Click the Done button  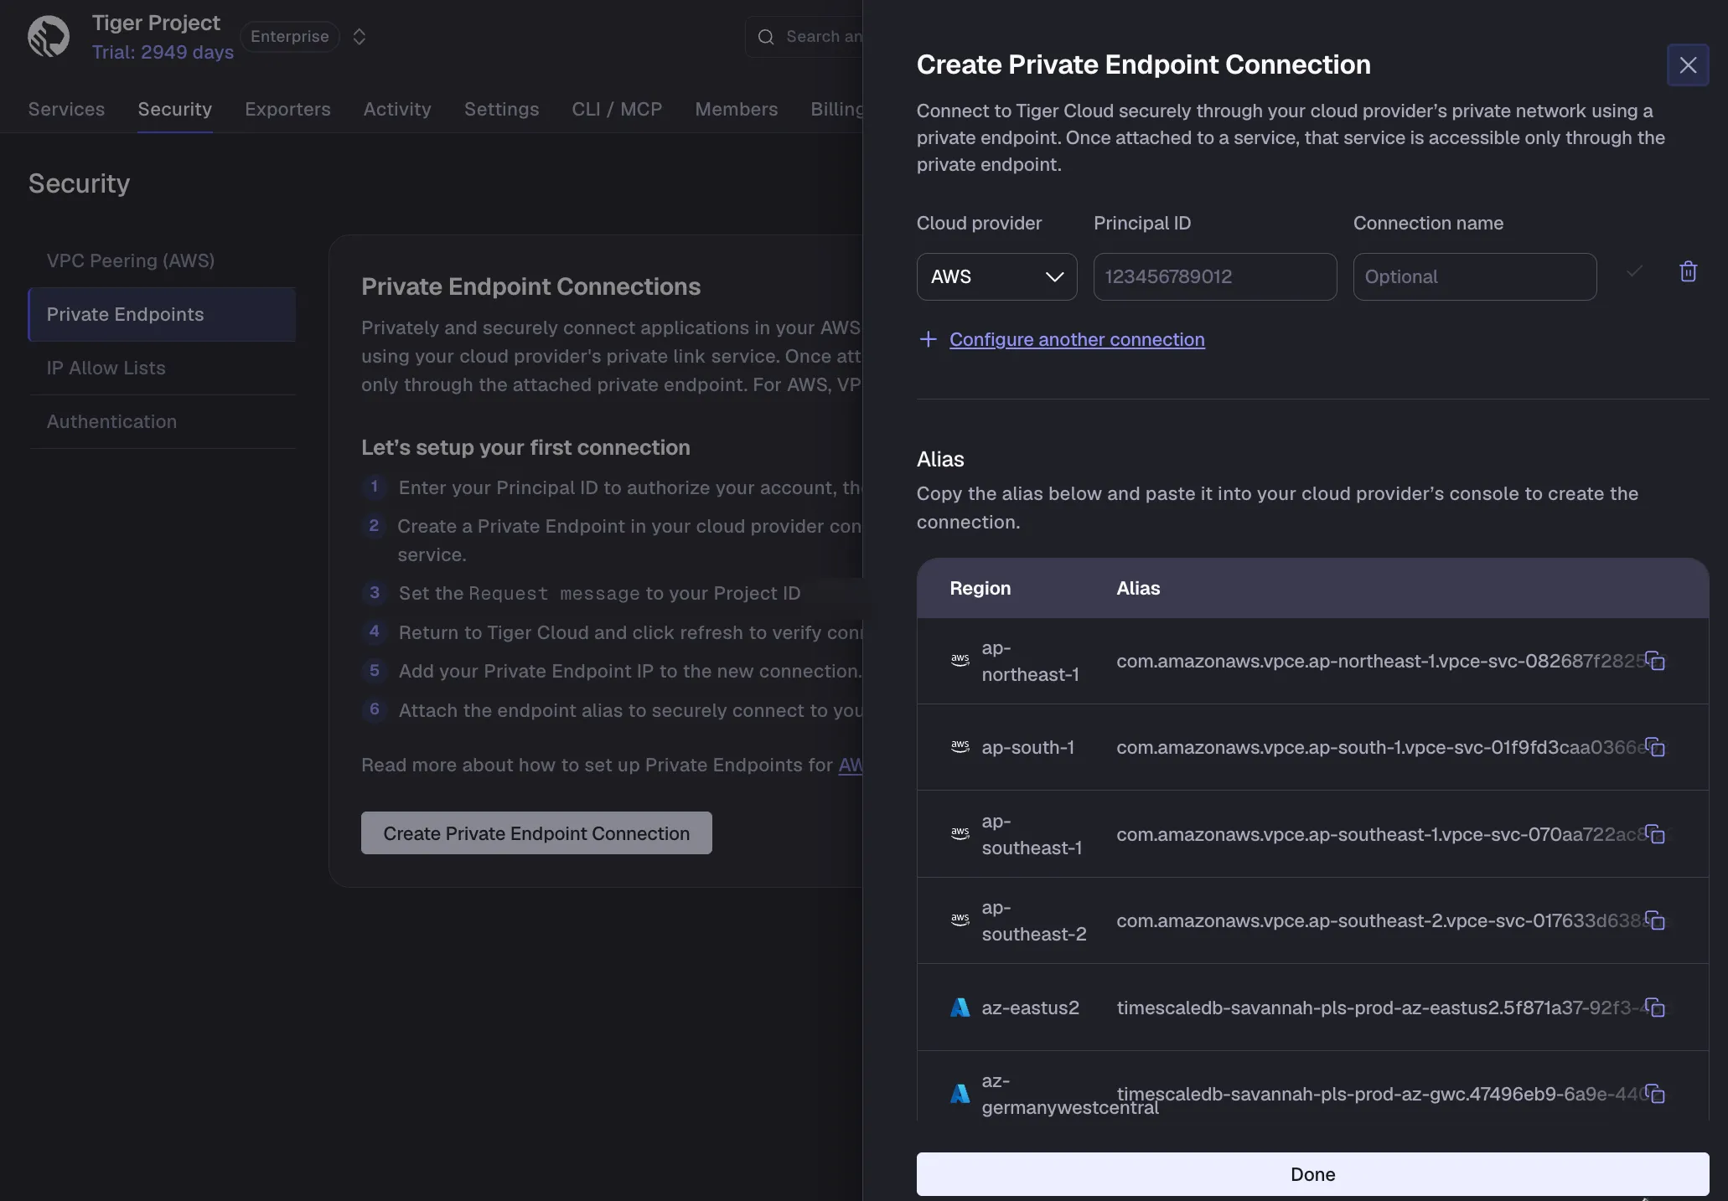click(x=1312, y=1174)
